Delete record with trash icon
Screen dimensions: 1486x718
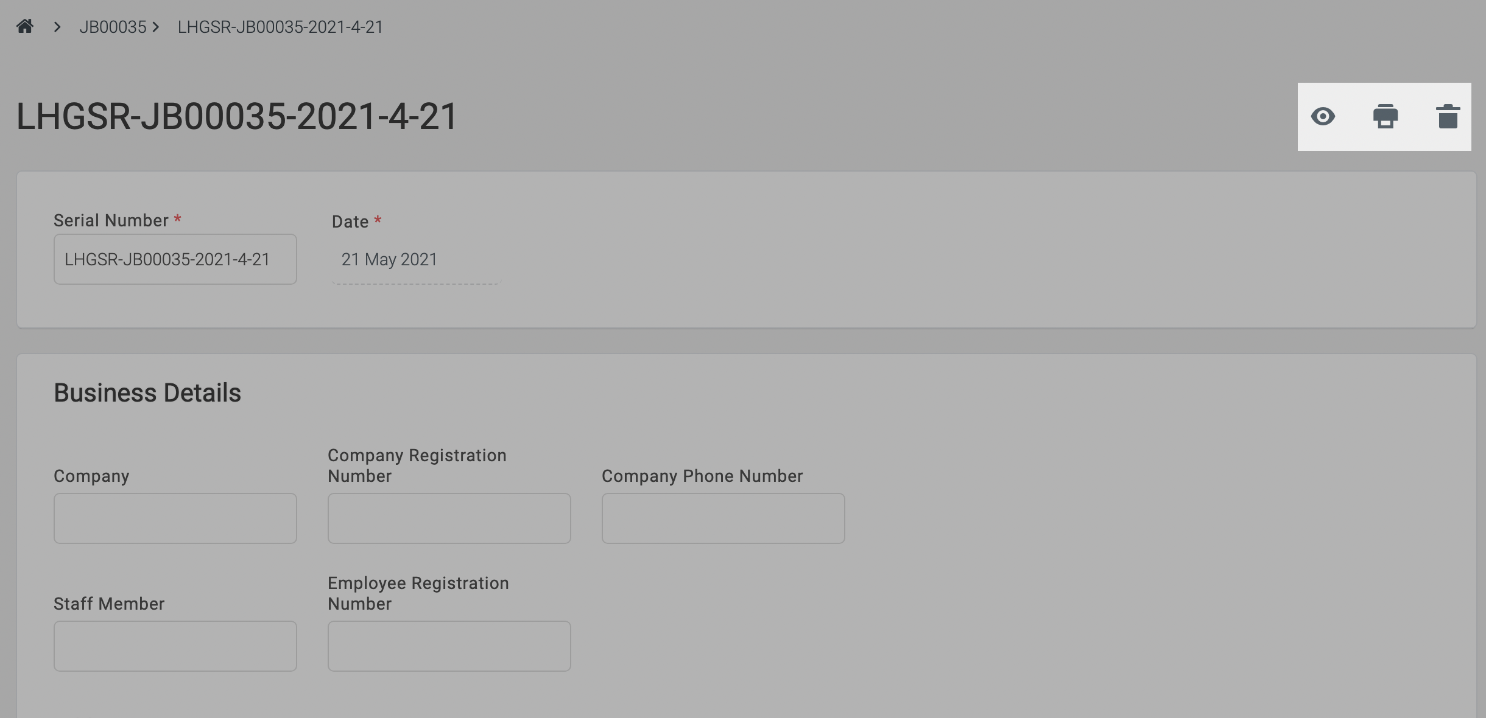tap(1448, 116)
